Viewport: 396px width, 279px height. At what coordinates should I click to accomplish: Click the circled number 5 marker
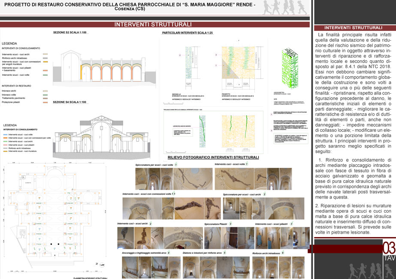[x=224, y=252]
